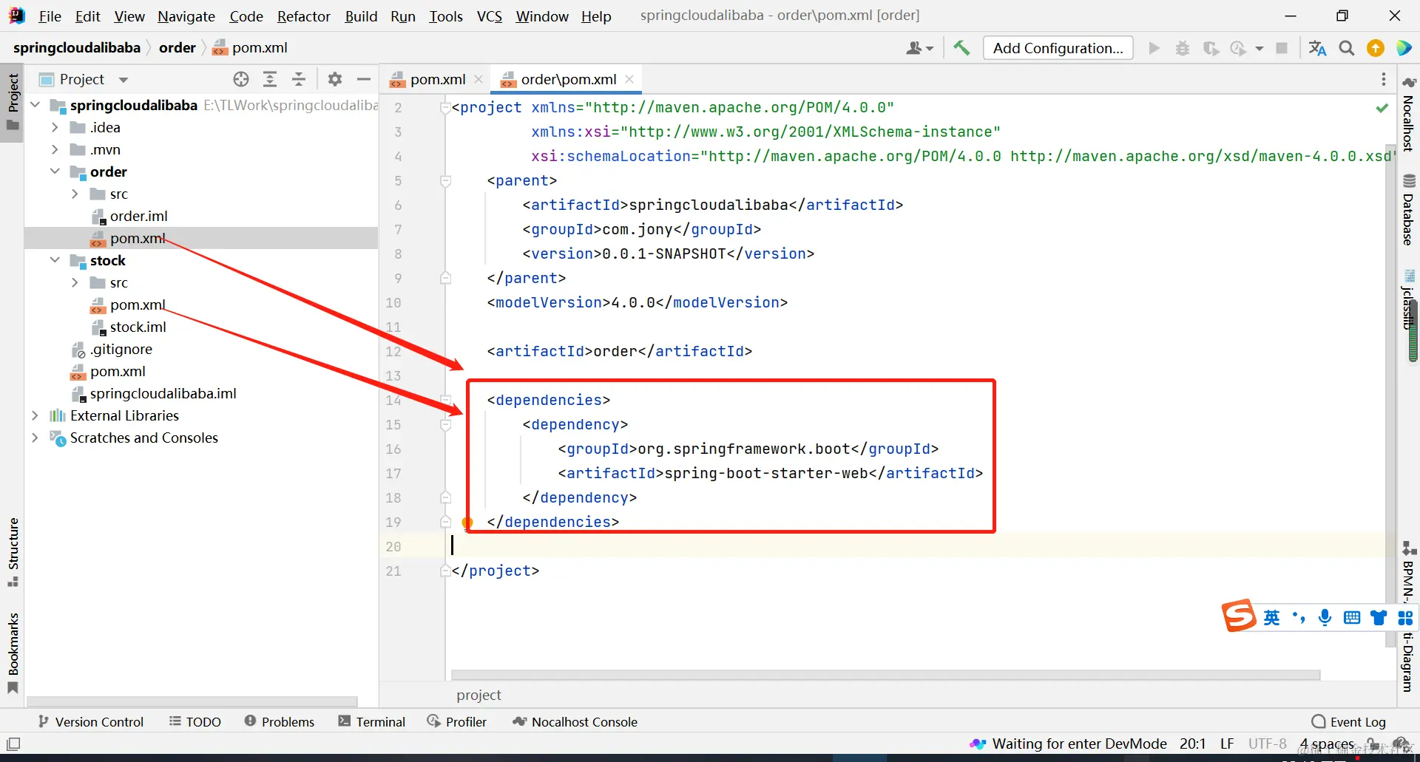Screen dimensions: 1420x762
Task: Toggle IME punctuation mode
Action: 1299,618
